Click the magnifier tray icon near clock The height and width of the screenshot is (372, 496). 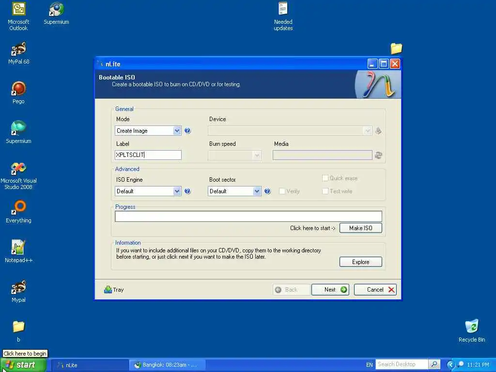pyautogui.click(x=461, y=364)
